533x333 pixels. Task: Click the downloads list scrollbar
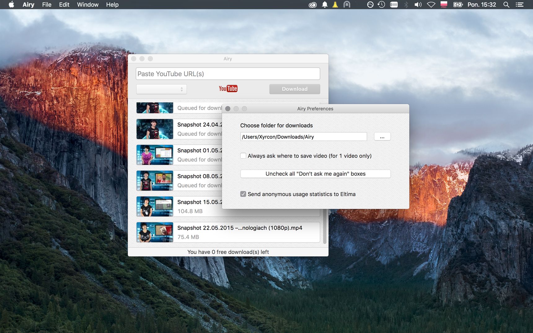[324, 226]
